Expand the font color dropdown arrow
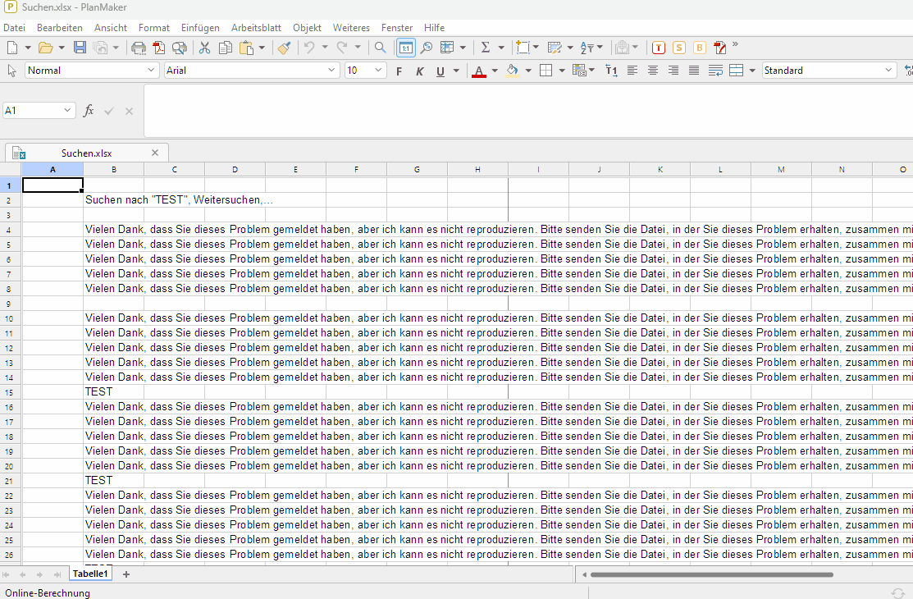The image size is (913, 599). click(495, 71)
